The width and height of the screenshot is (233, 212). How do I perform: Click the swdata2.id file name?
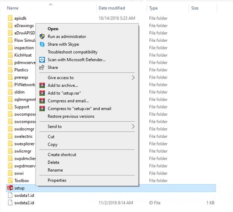[24, 203]
